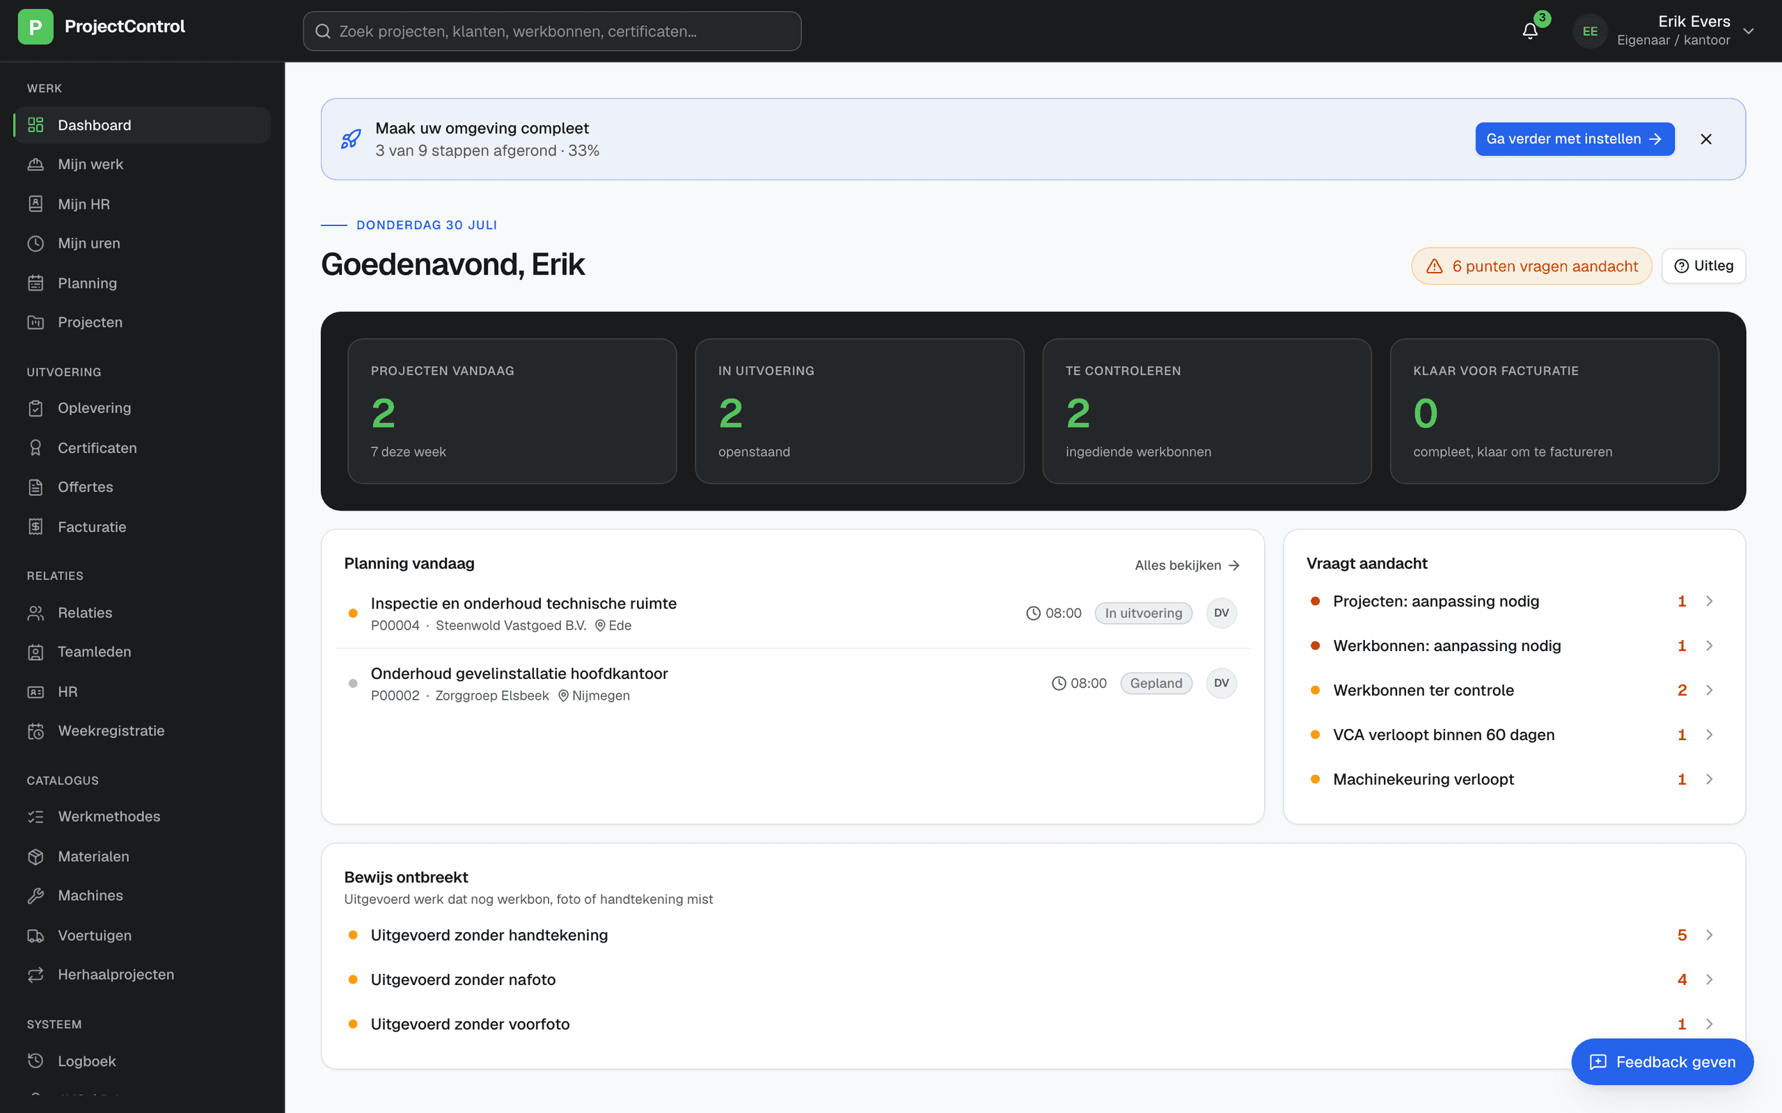This screenshot has height=1113, width=1782.
Task: Click the DV avatar on the Inspectie row
Action: [1221, 613]
